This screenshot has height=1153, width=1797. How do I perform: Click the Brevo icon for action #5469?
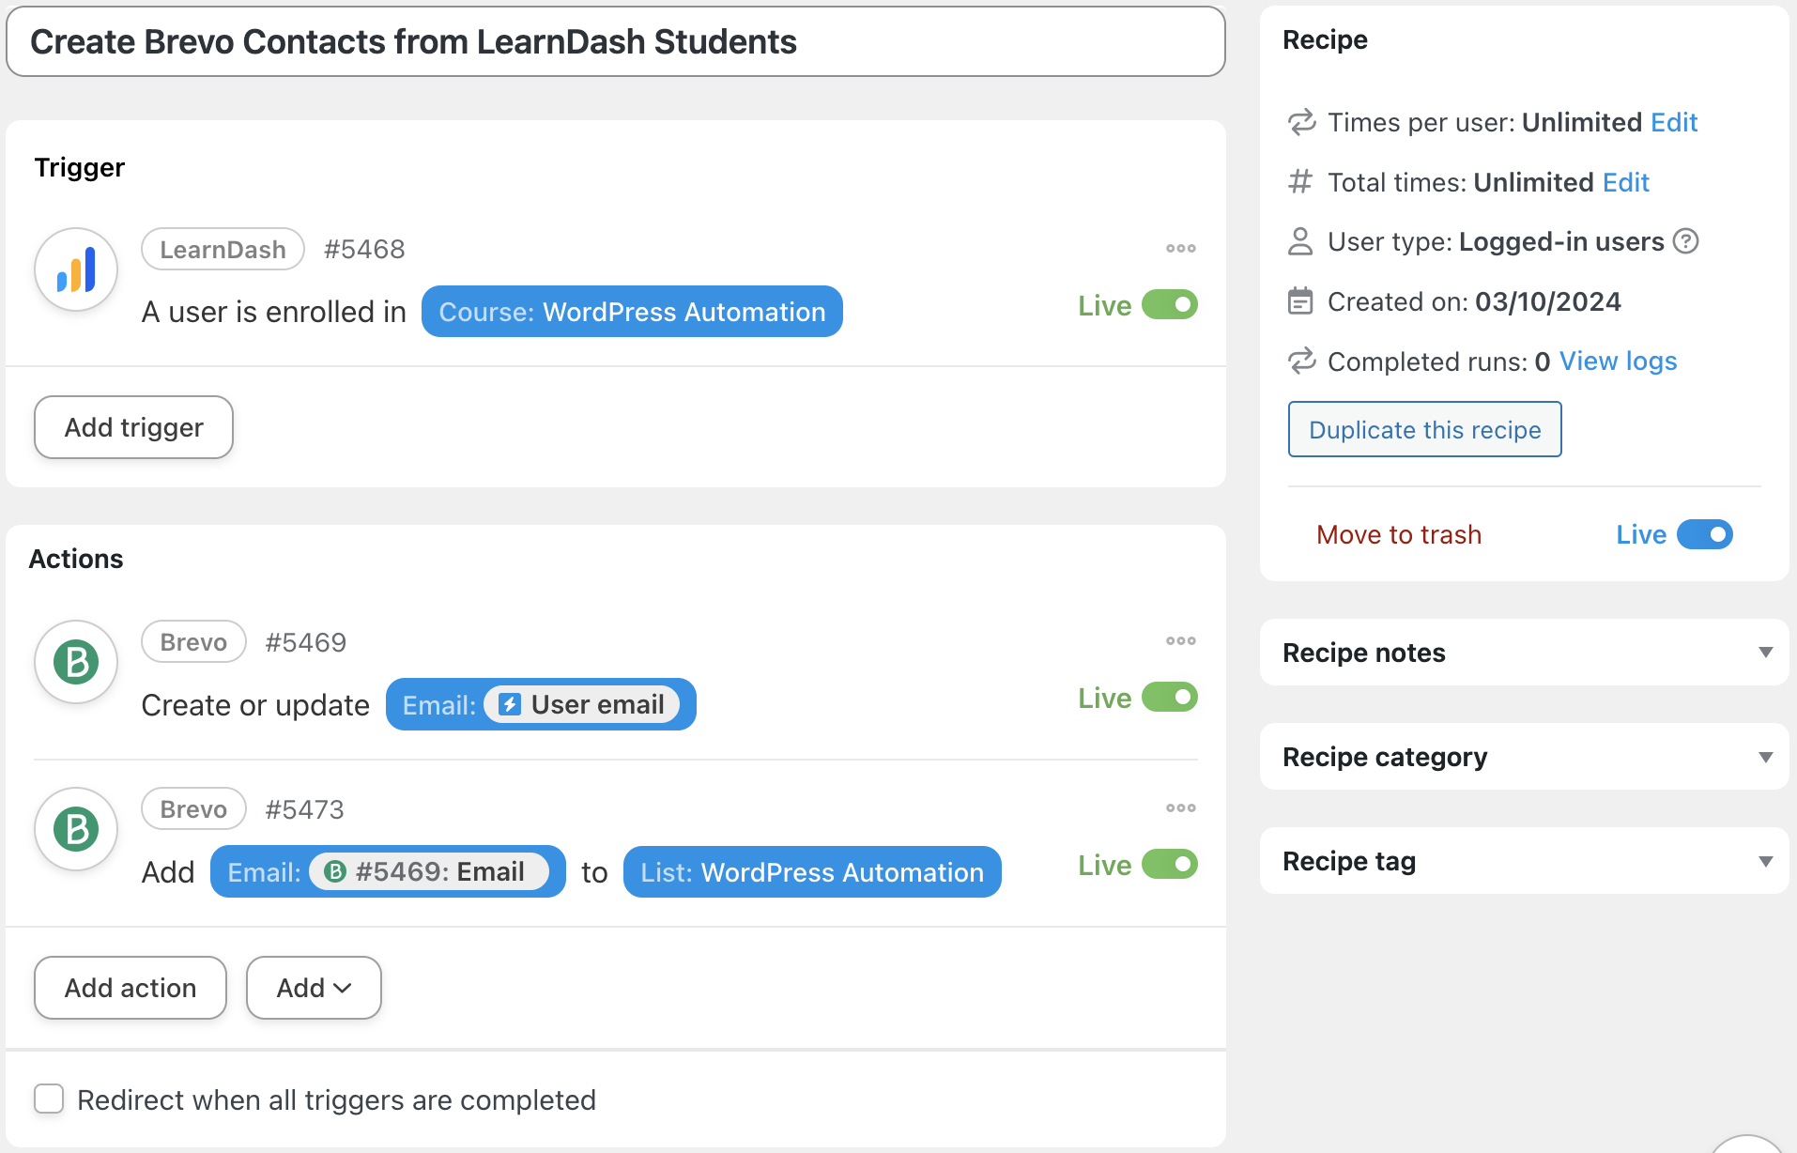click(x=76, y=662)
